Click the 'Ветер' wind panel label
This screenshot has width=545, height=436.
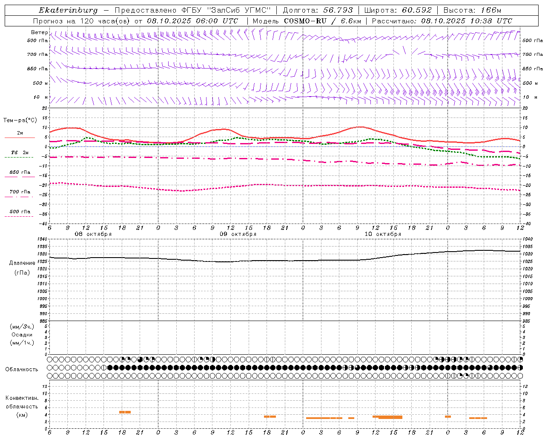[39, 32]
